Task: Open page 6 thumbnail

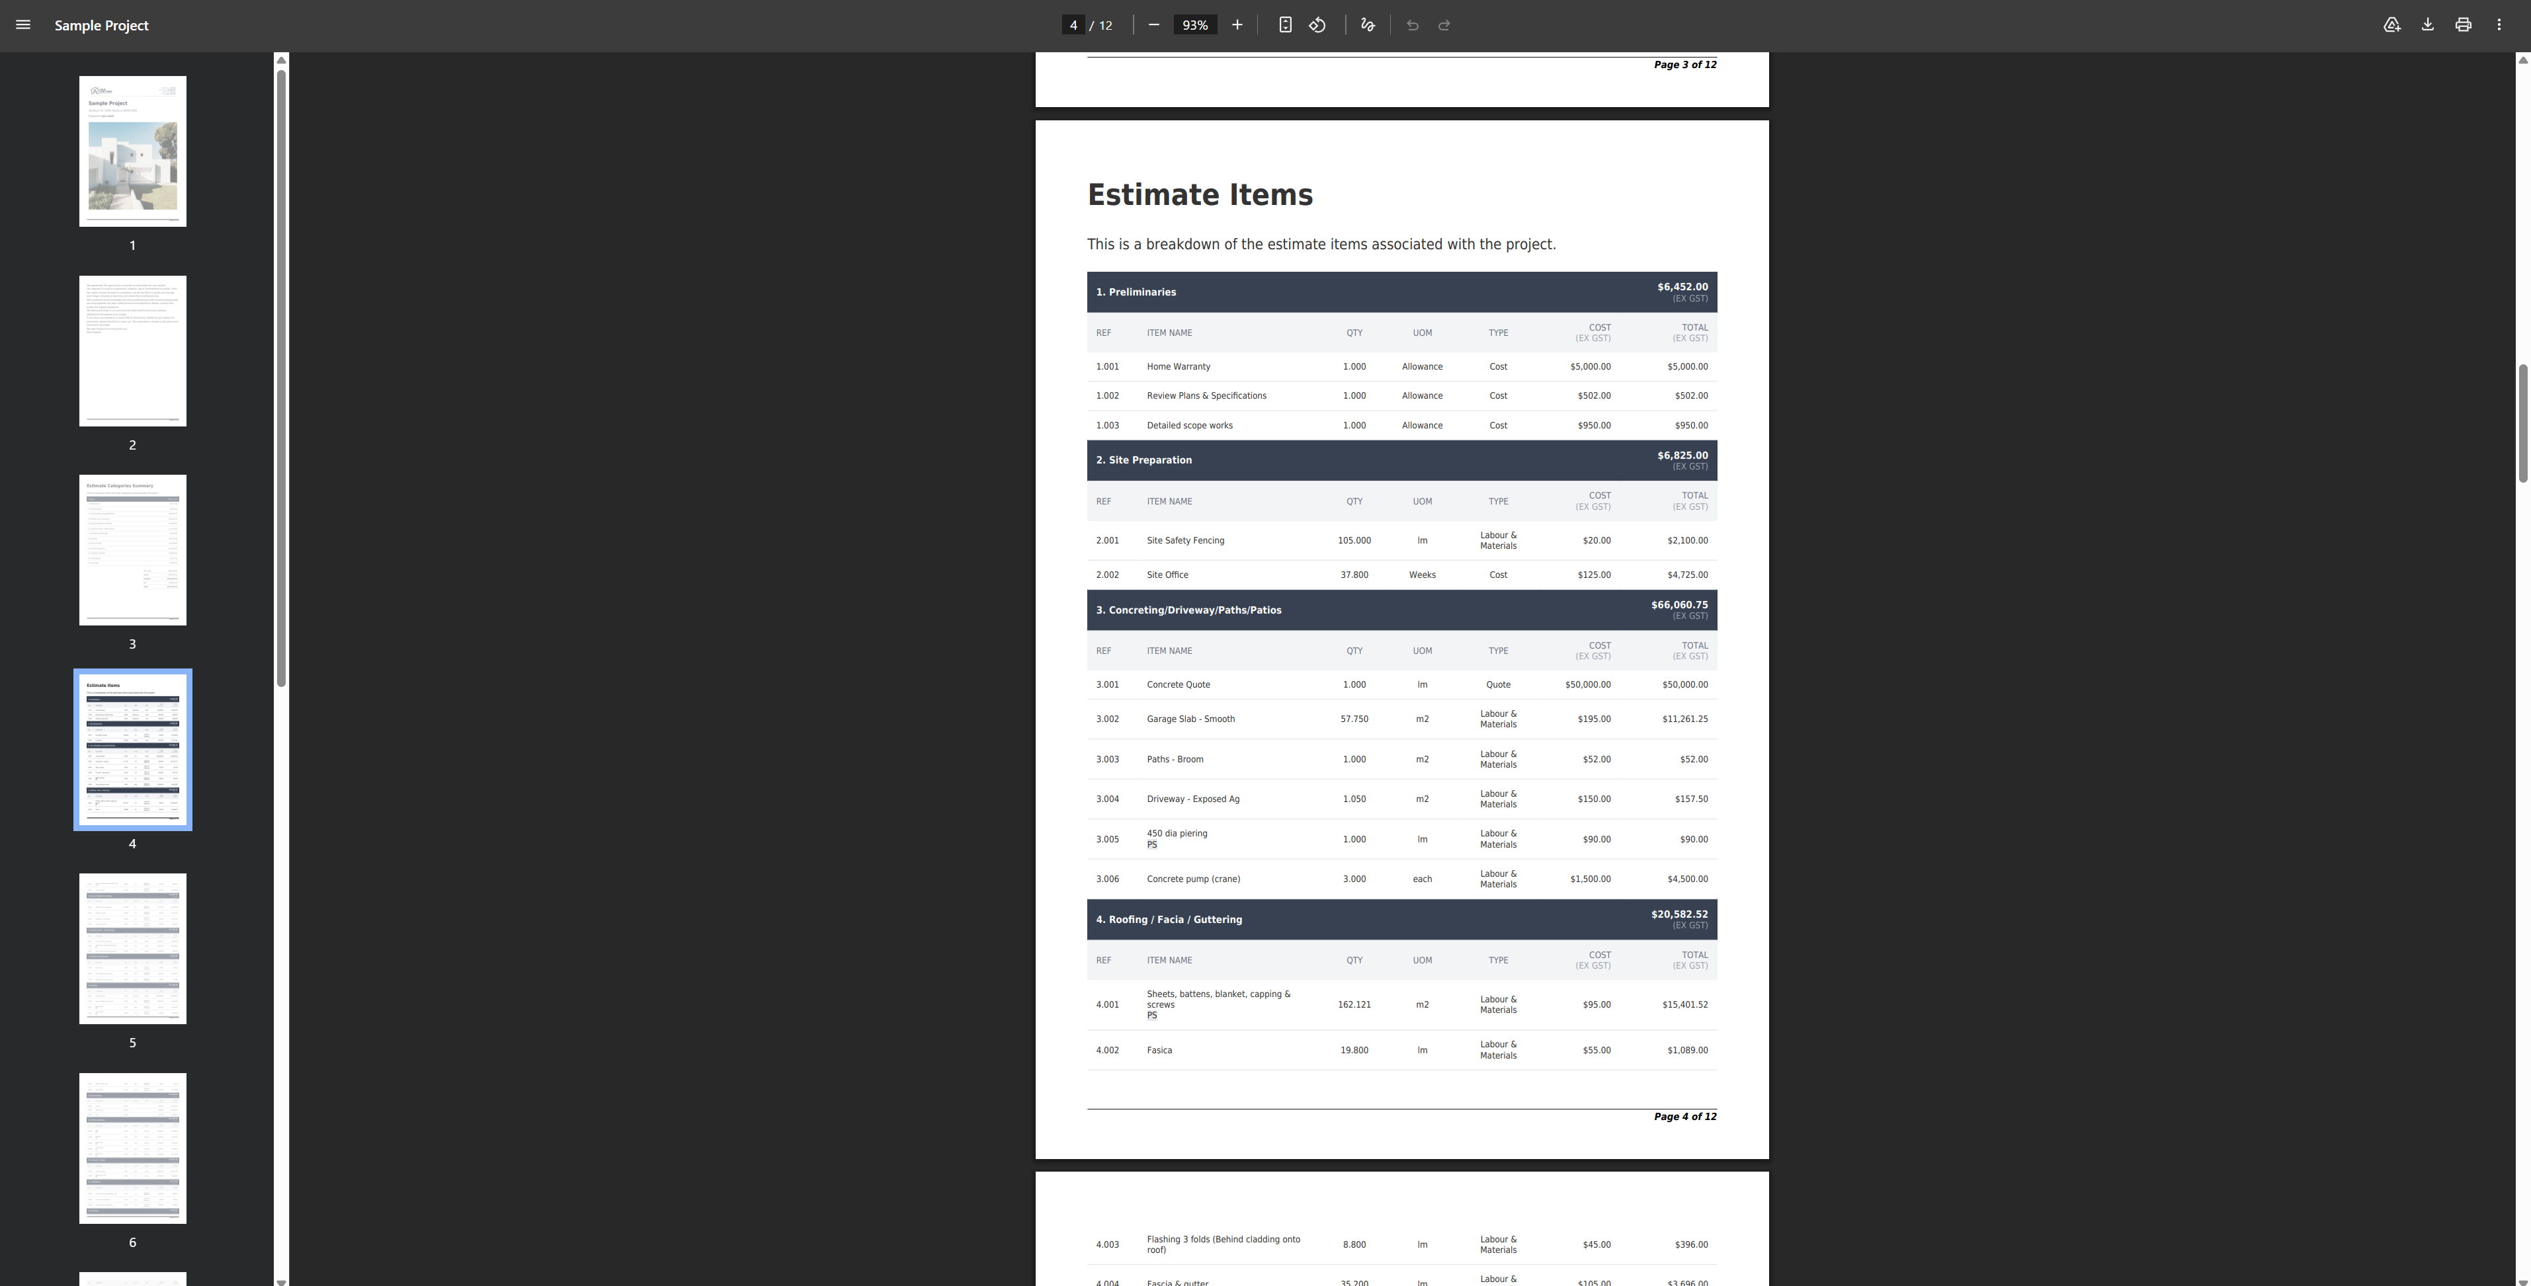Action: (x=133, y=1148)
